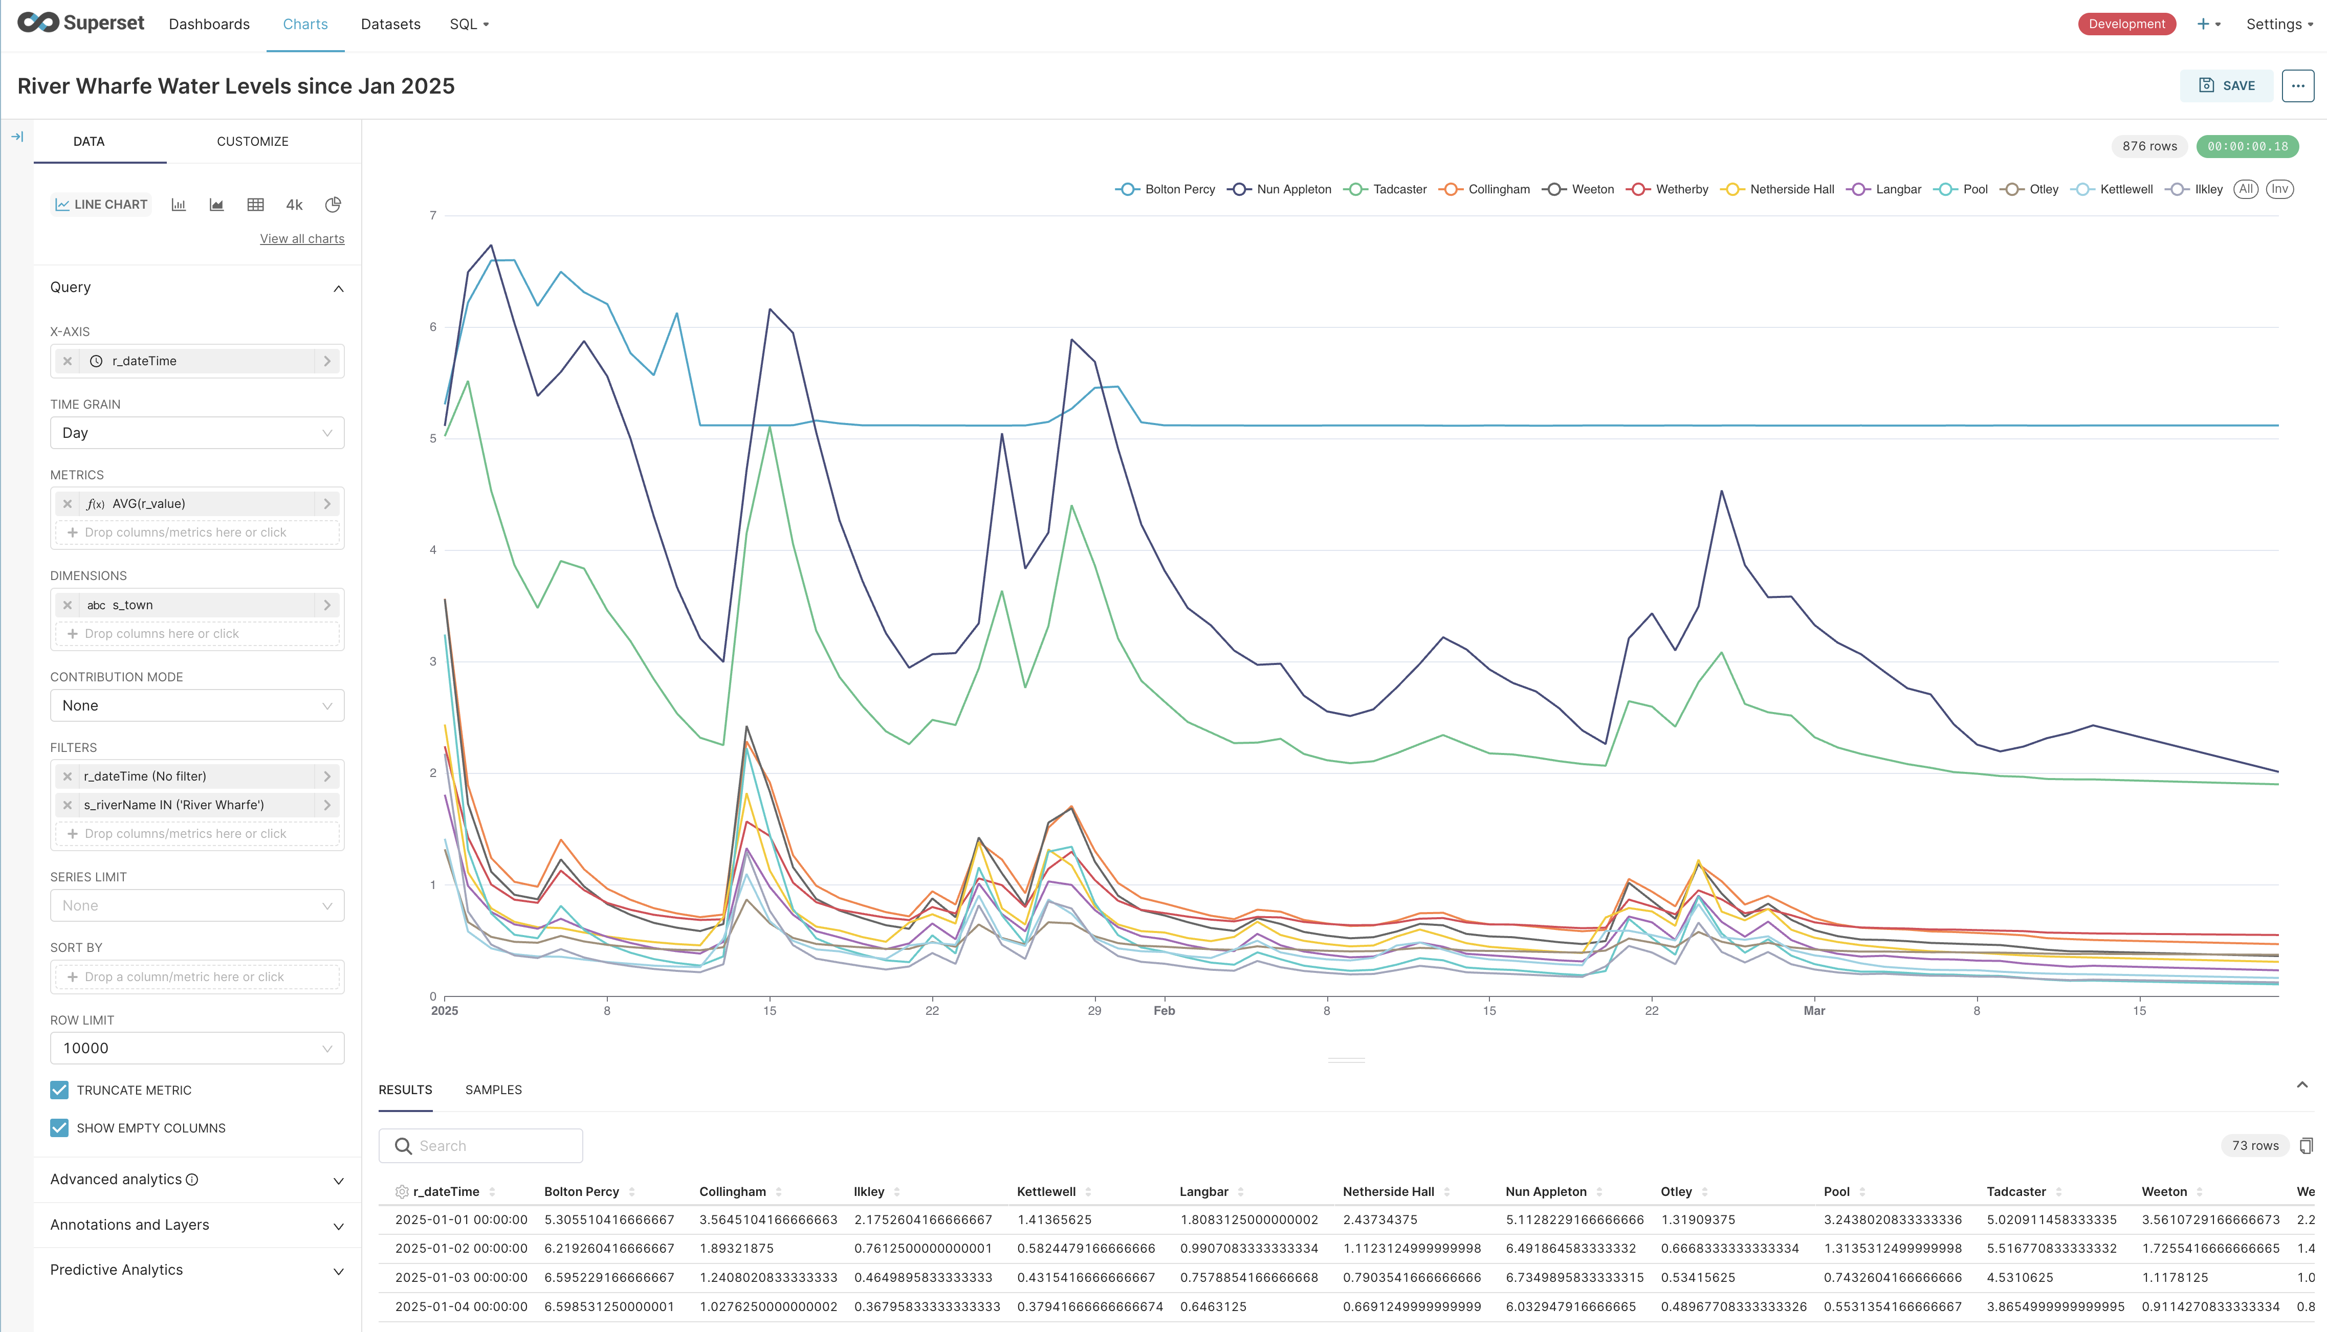Open the Settings menu
2327x1332 pixels.
pos(2279,24)
